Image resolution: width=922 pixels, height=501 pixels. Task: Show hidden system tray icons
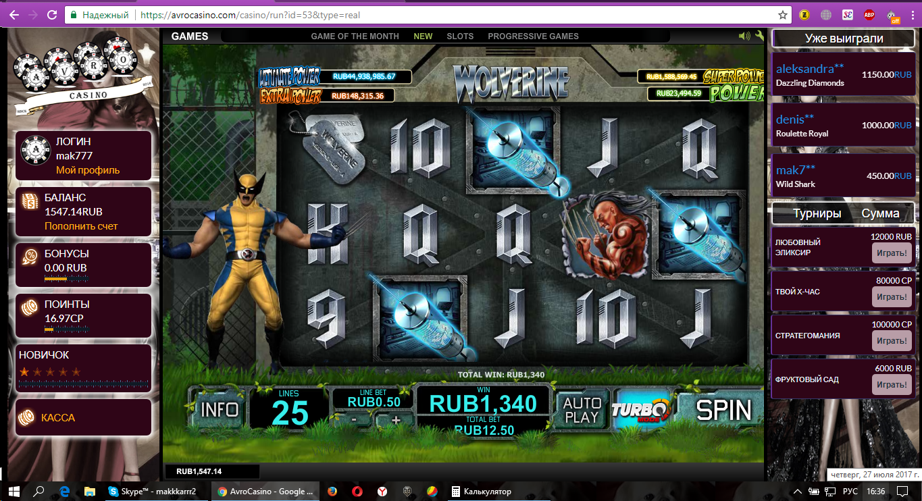click(x=798, y=491)
